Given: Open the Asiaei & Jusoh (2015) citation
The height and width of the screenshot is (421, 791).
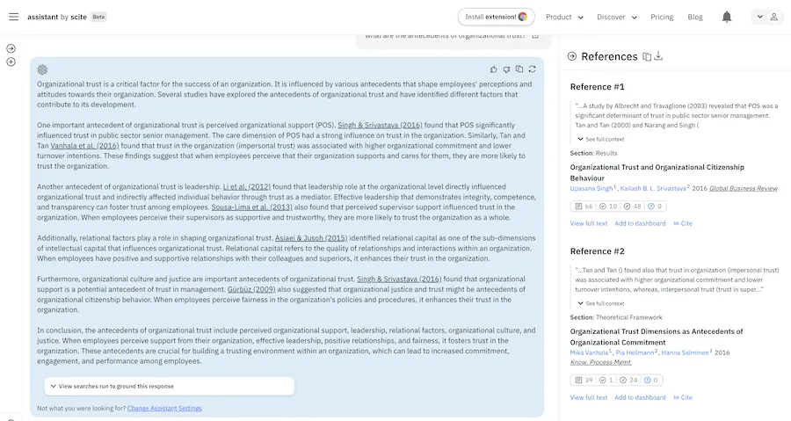Looking at the screenshot, I should [x=311, y=238].
